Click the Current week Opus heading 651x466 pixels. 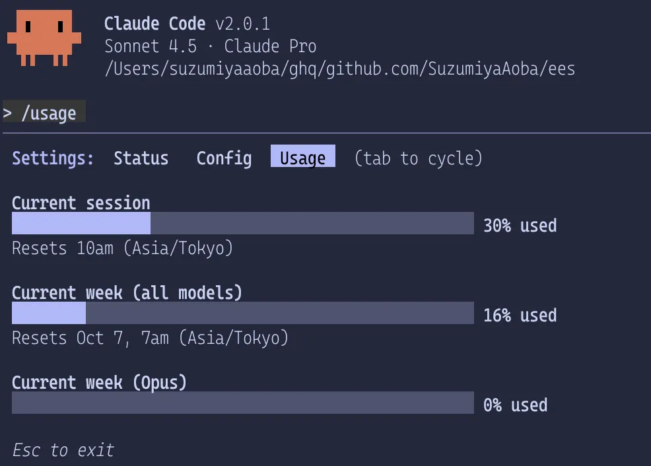tap(99, 383)
